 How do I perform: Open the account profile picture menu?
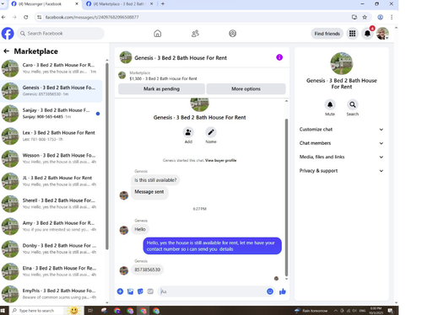[x=382, y=34]
